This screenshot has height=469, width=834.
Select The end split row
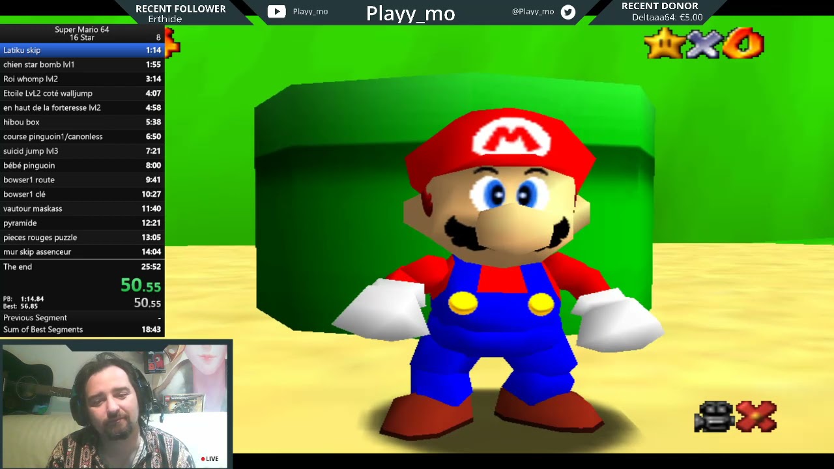[82, 266]
